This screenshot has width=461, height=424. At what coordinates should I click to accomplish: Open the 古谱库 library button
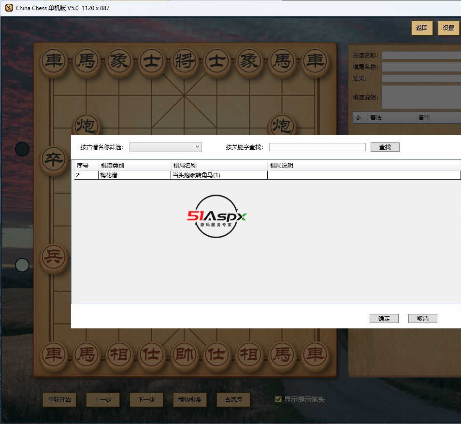pos(233,399)
